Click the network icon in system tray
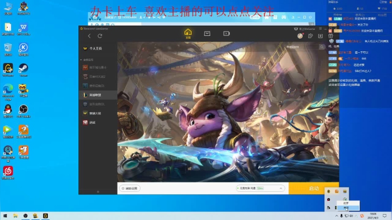The image size is (392, 220). pos(346,216)
